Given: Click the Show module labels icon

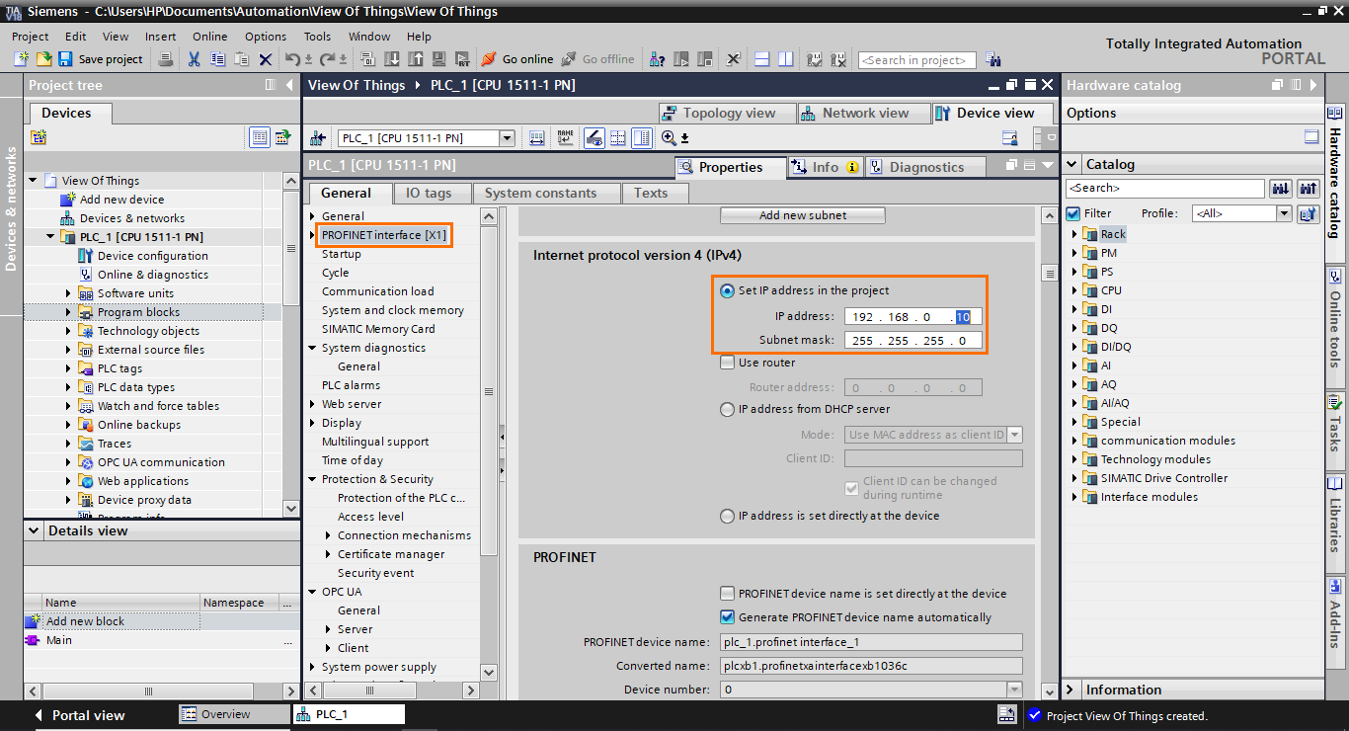Looking at the screenshot, I should coord(594,138).
